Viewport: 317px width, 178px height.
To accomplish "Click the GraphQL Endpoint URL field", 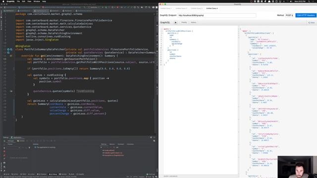I will [217, 15].
